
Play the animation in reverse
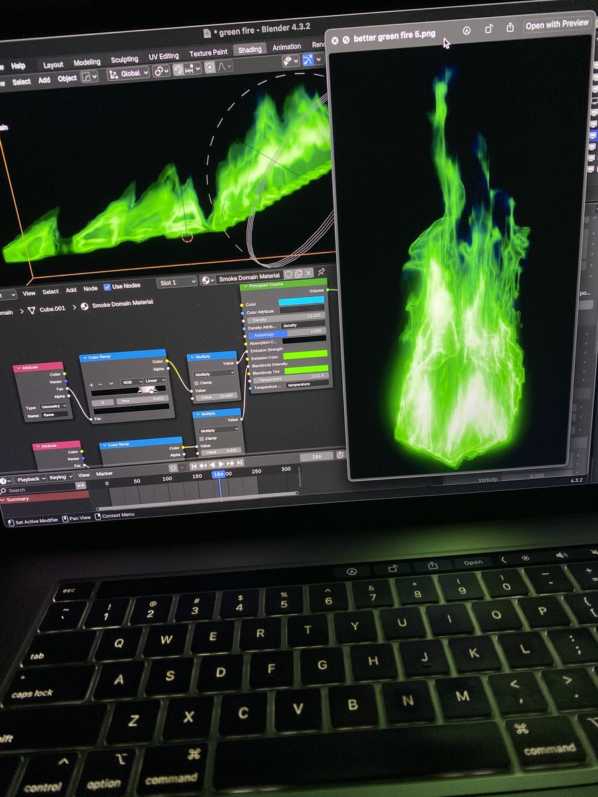tap(212, 464)
